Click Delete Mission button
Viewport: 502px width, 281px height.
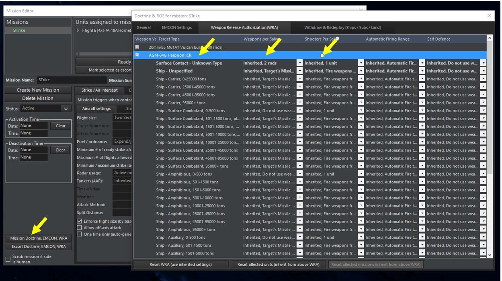click(38, 98)
